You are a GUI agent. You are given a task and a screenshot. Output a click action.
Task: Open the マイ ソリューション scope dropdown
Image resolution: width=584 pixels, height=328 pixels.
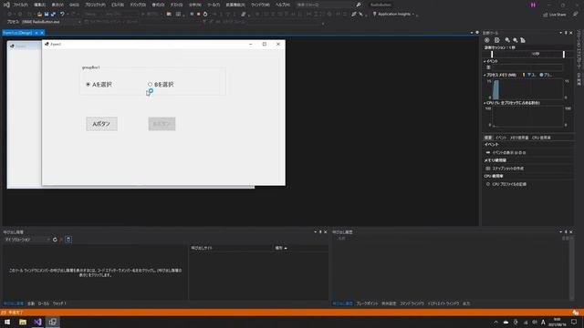tap(27, 240)
